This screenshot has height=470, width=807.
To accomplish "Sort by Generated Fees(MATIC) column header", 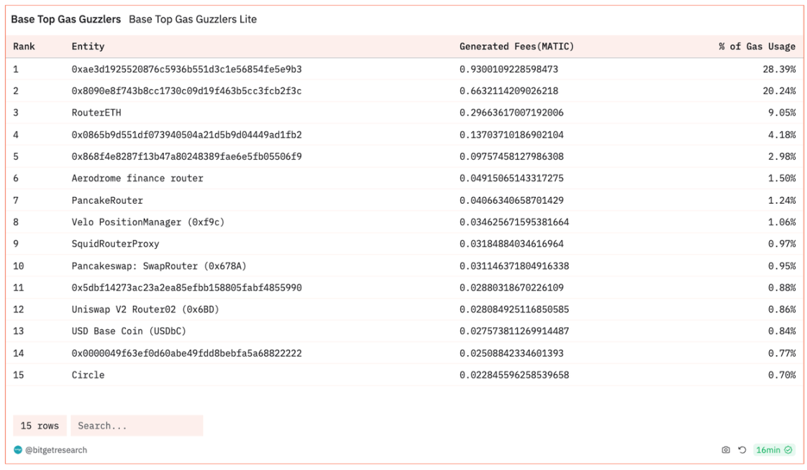I will pos(516,46).
